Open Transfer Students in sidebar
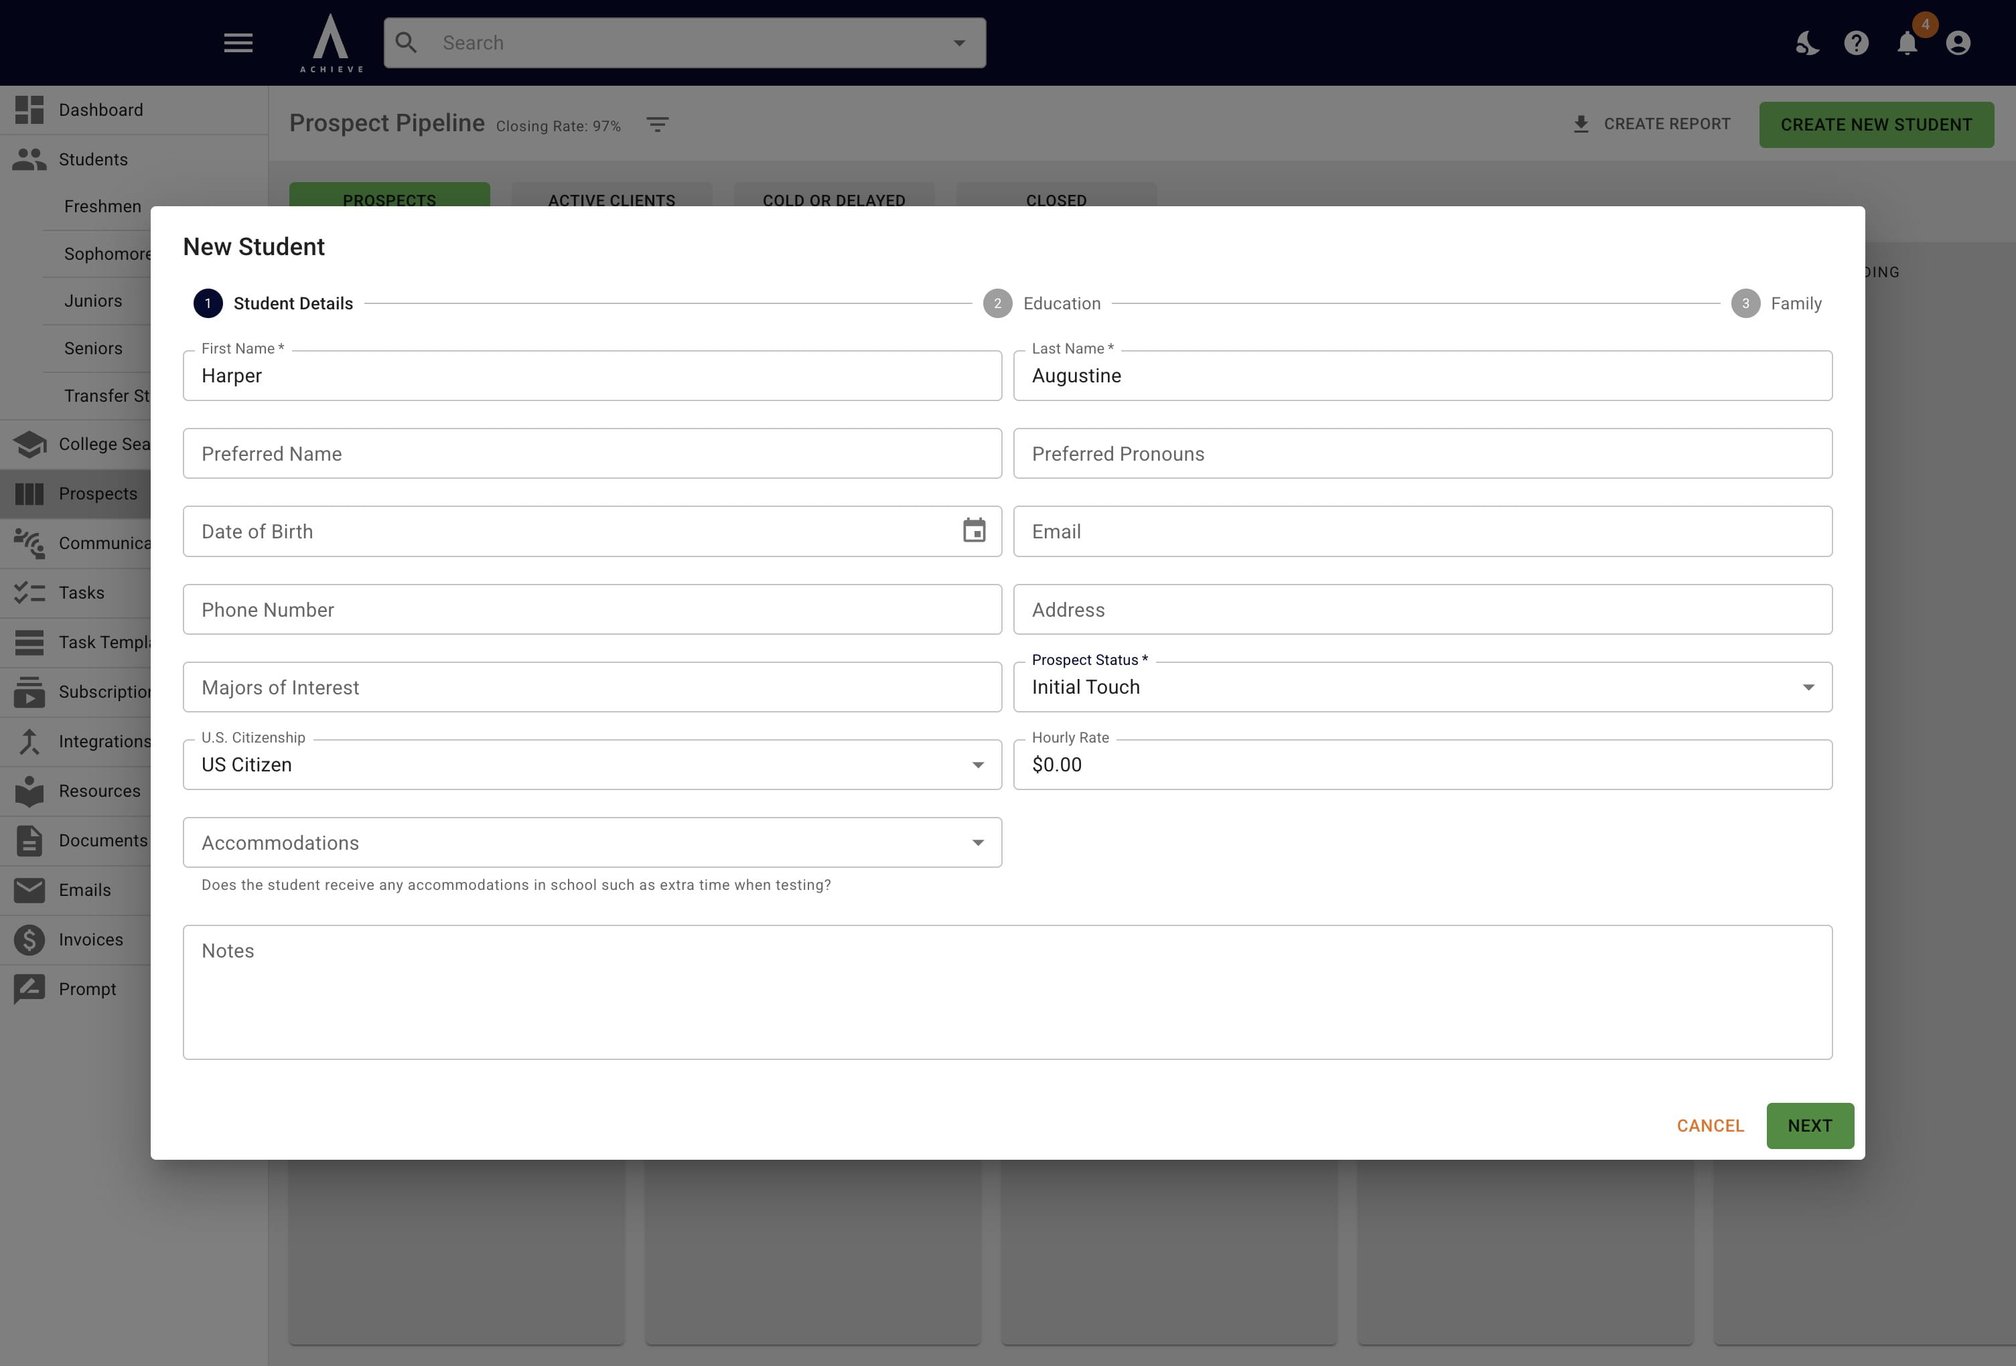The width and height of the screenshot is (2016, 1366). [106, 396]
